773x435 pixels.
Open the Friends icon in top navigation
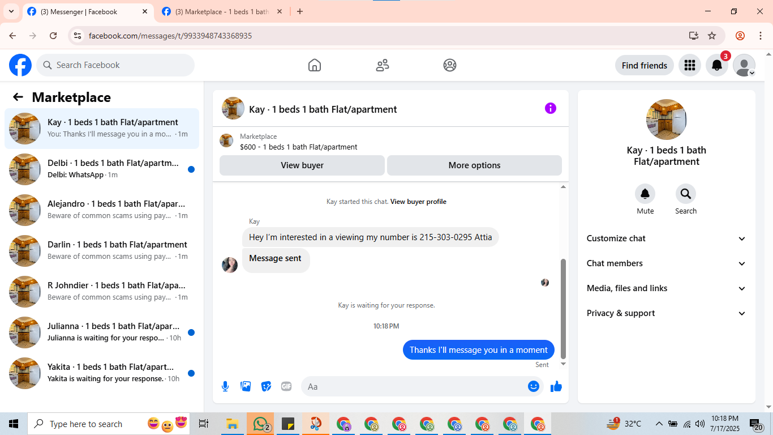(x=383, y=65)
